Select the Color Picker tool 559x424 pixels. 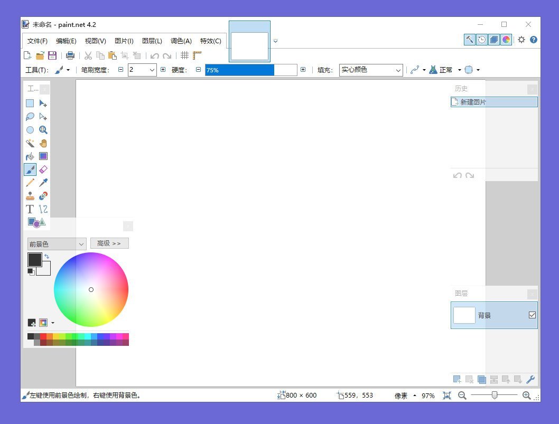point(43,182)
